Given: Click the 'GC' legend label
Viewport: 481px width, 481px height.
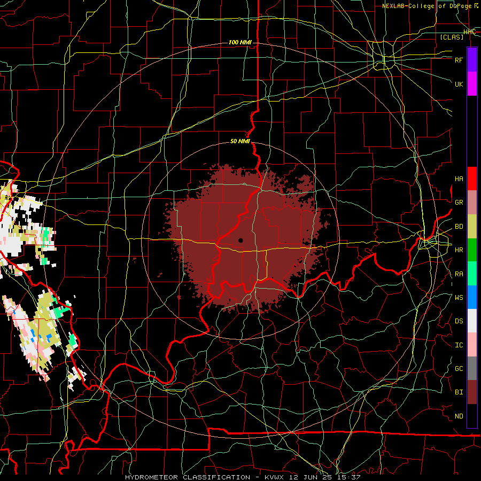Looking at the screenshot, I should 459,369.
